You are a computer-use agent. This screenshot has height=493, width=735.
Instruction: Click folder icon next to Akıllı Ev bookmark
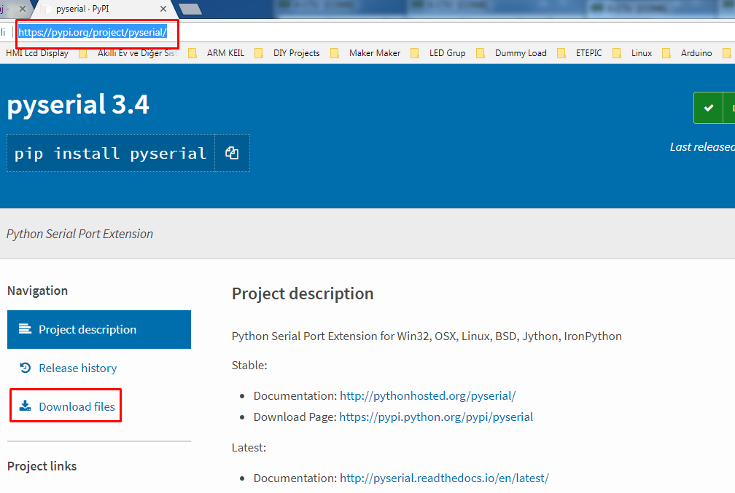click(83, 53)
